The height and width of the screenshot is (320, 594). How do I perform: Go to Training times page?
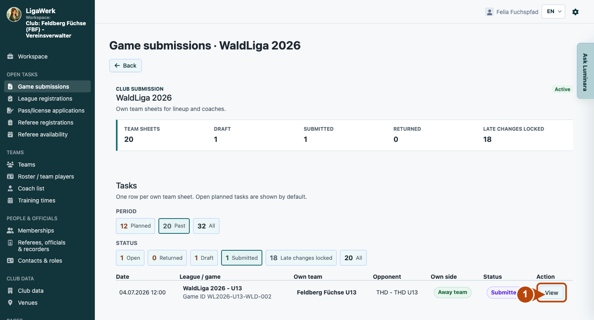coord(47,200)
